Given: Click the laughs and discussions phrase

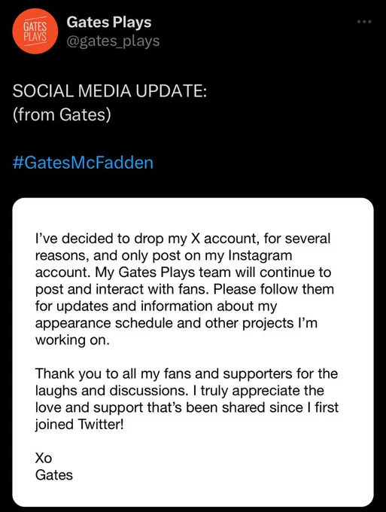Looking at the screenshot, I should pyautogui.click(x=111, y=391).
